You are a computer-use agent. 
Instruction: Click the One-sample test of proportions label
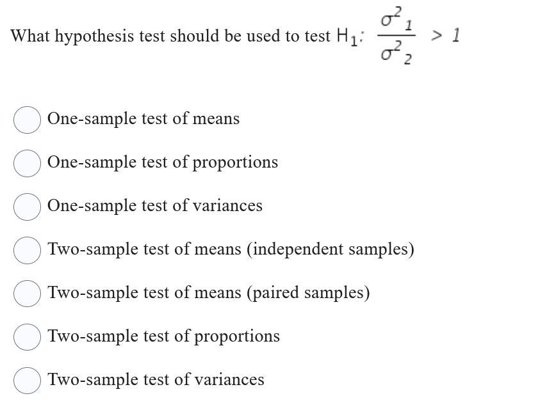tap(163, 163)
